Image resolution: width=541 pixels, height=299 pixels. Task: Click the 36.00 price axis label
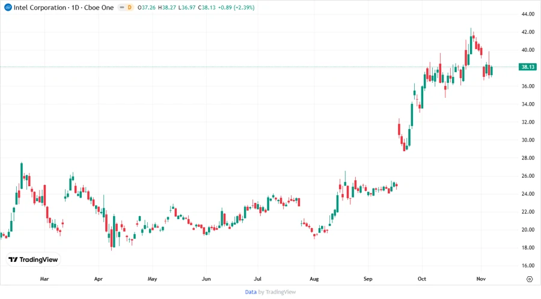(528, 86)
